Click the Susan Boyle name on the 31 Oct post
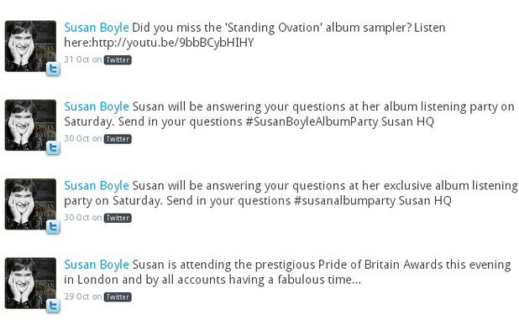519x335 pixels. pos(97,28)
